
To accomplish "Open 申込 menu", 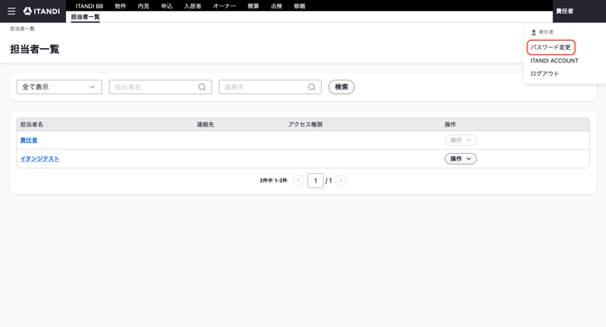I will [x=166, y=5].
